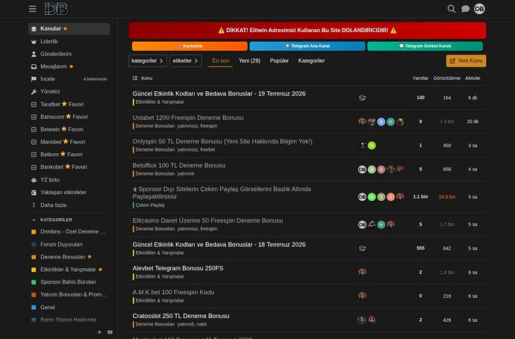Click the blue A avatar in Ustabet row

381,122
